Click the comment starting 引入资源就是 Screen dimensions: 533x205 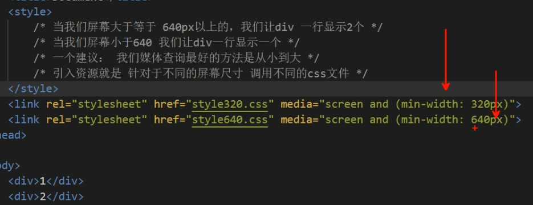(201, 73)
